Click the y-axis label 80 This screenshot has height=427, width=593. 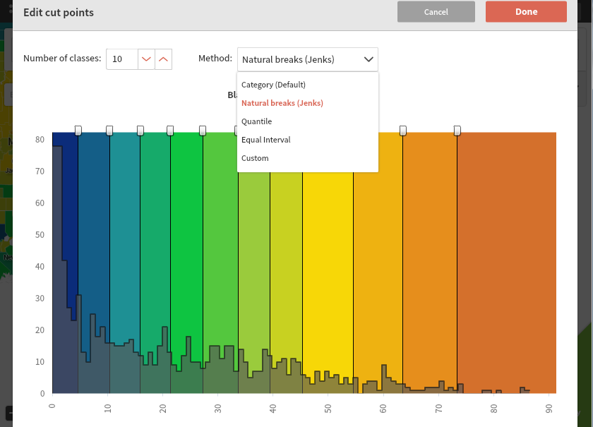point(40,140)
